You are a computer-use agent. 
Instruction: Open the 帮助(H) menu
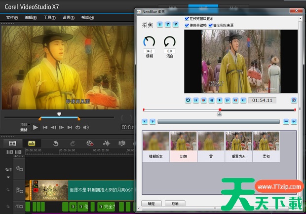[x=87, y=18]
